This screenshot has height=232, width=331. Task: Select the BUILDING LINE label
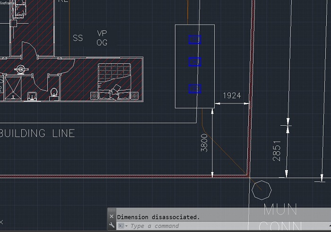[x=37, y=133]
